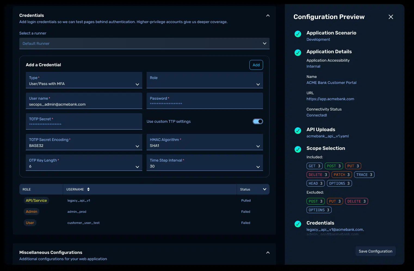Screen dimensions: 414x271
Task: Click the User name input field
Action: [x=84, y=101]
